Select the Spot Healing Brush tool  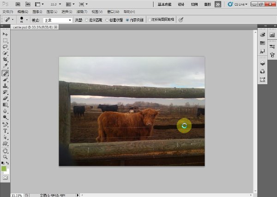pos(5,73)
